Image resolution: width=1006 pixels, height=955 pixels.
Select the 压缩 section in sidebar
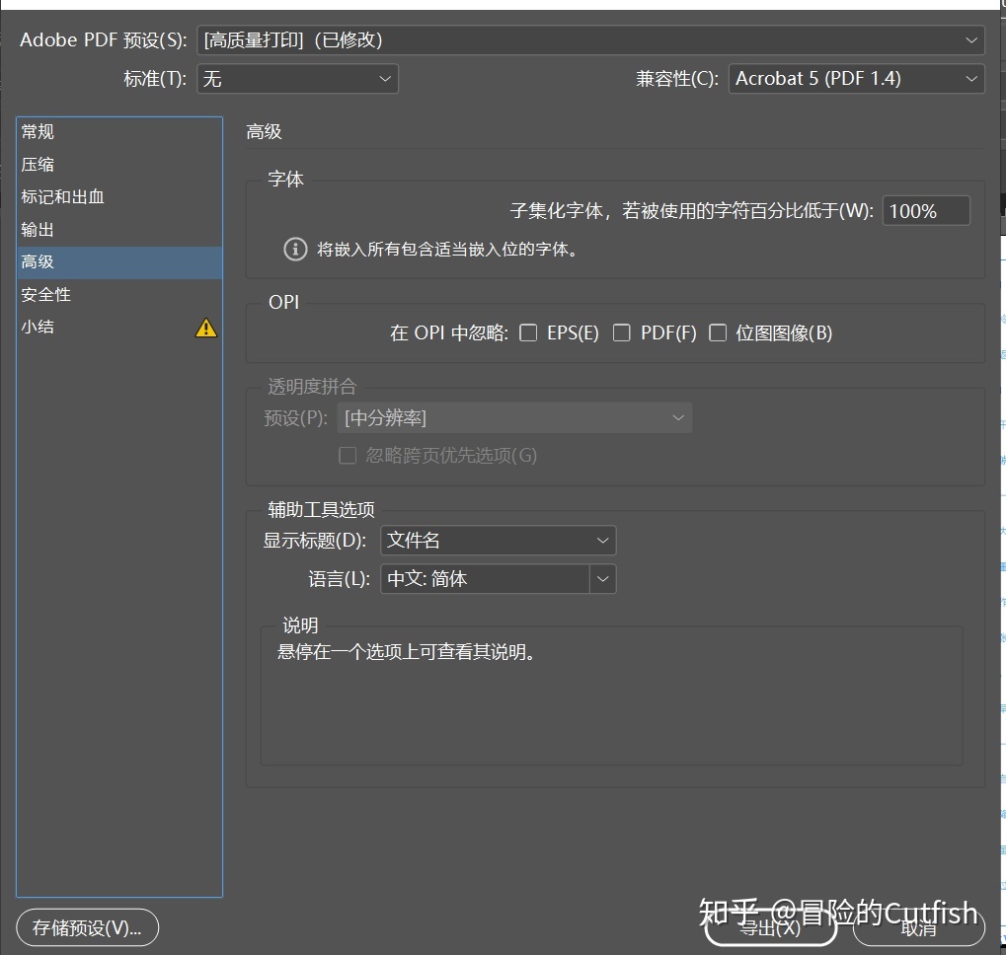coord(119,165)
